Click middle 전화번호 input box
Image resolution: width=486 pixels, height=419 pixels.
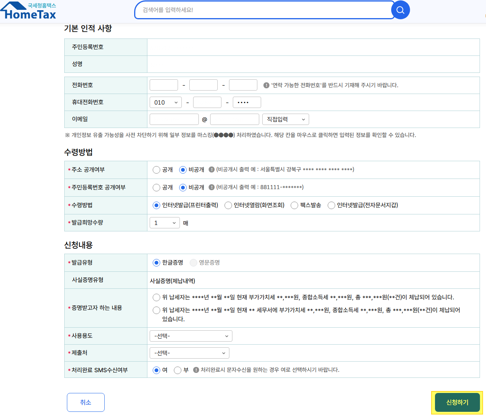click(x=203, y=85)
